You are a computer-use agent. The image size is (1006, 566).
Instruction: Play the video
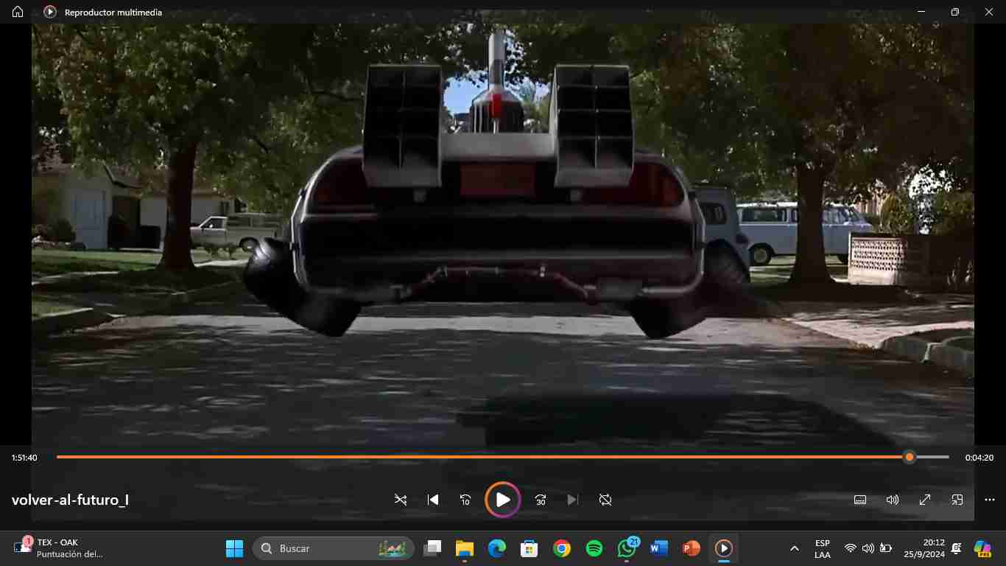point(503,500)
